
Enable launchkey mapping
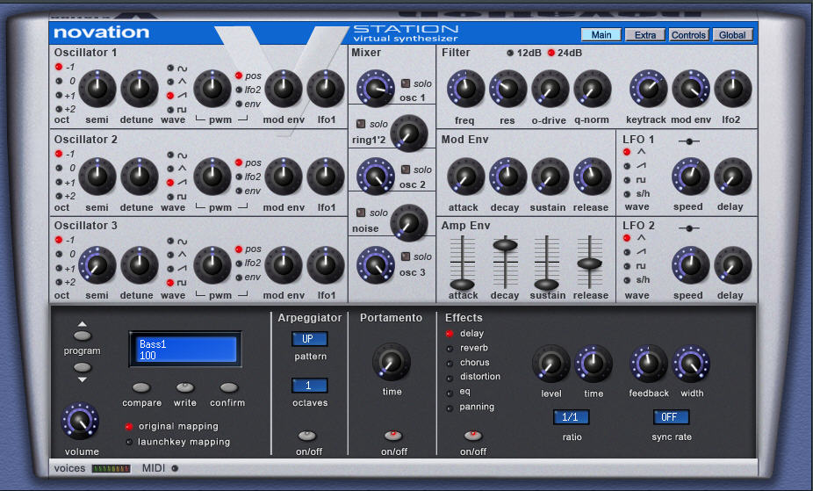(x=128, y=442)
